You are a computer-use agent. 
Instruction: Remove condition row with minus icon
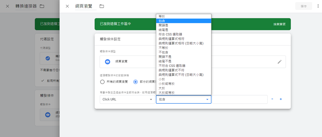click(x=272, y=99)
